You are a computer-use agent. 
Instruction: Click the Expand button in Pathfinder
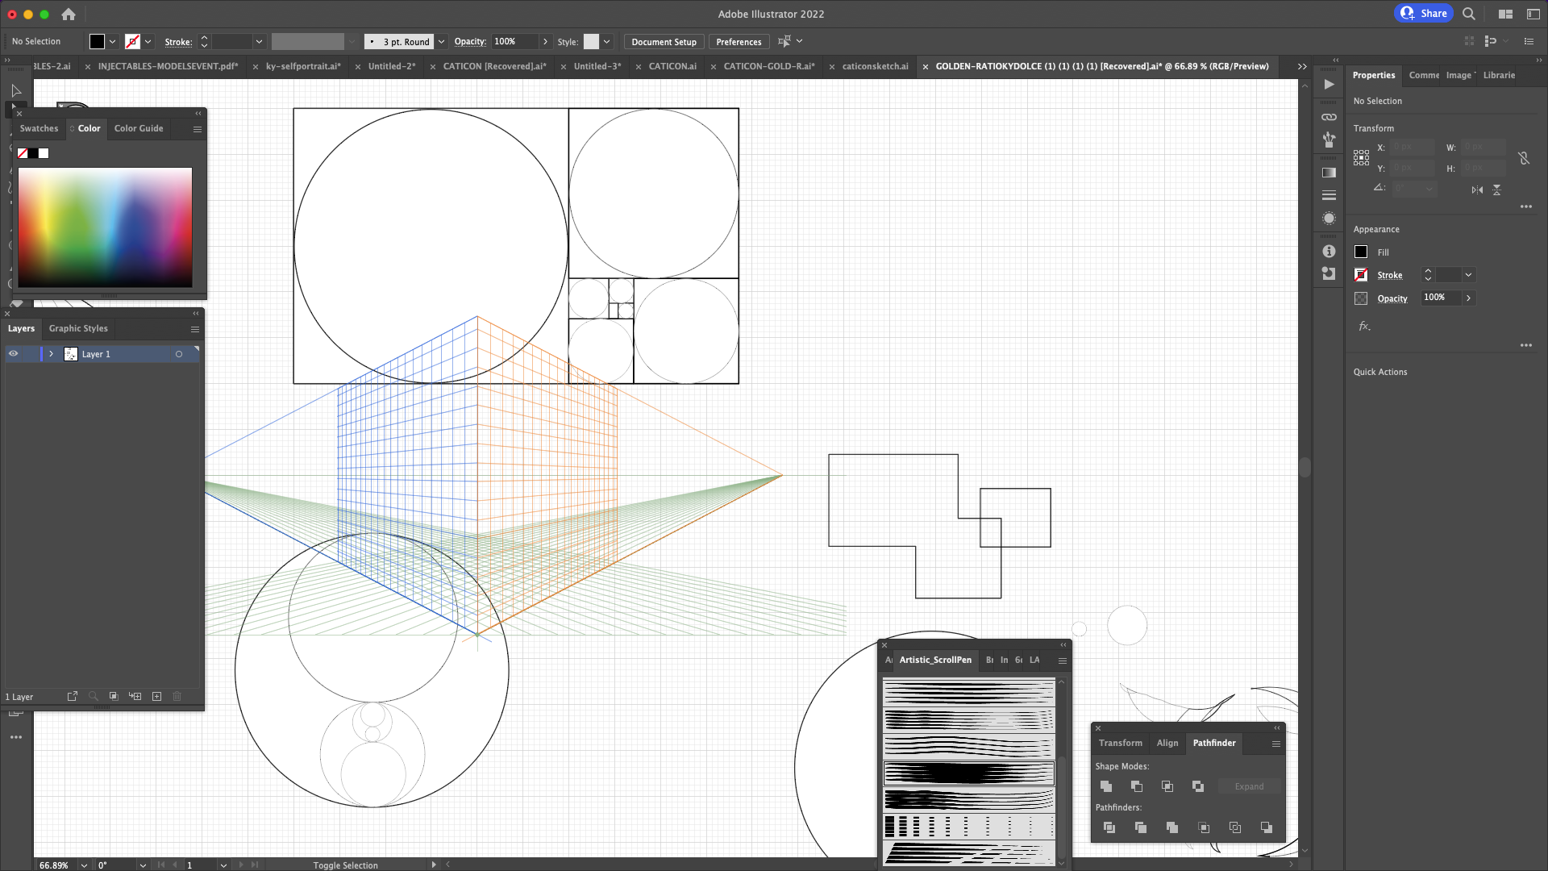tap(1249, 786)
